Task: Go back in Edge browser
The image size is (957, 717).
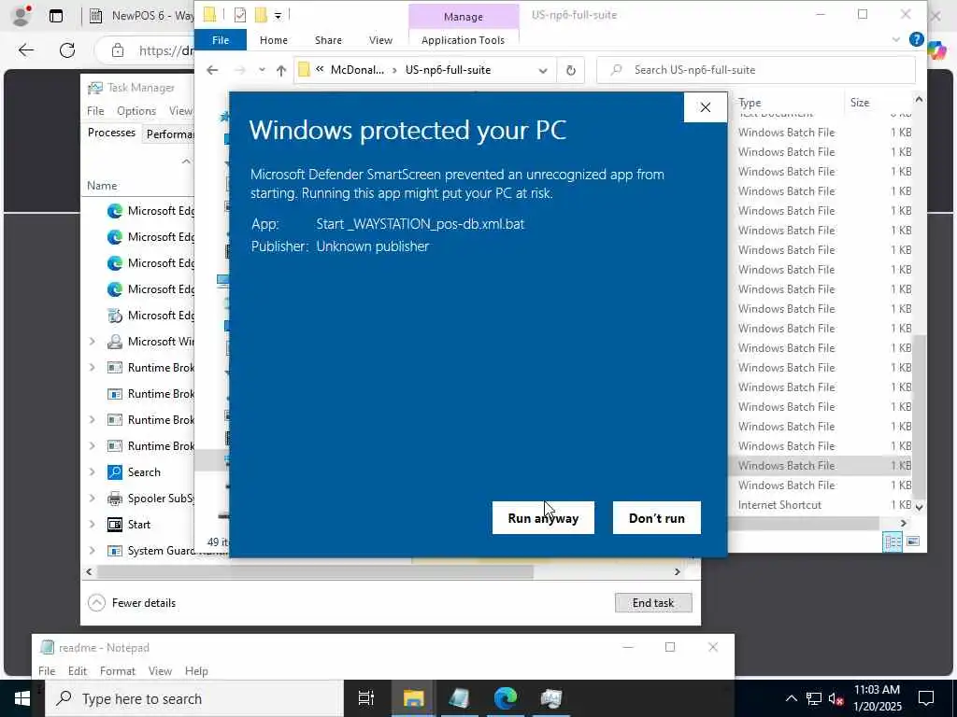Action: [x=25, y=50]
